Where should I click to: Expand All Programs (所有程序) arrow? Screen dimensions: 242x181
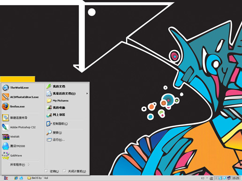pyautogui.click(x=29, y=165)
